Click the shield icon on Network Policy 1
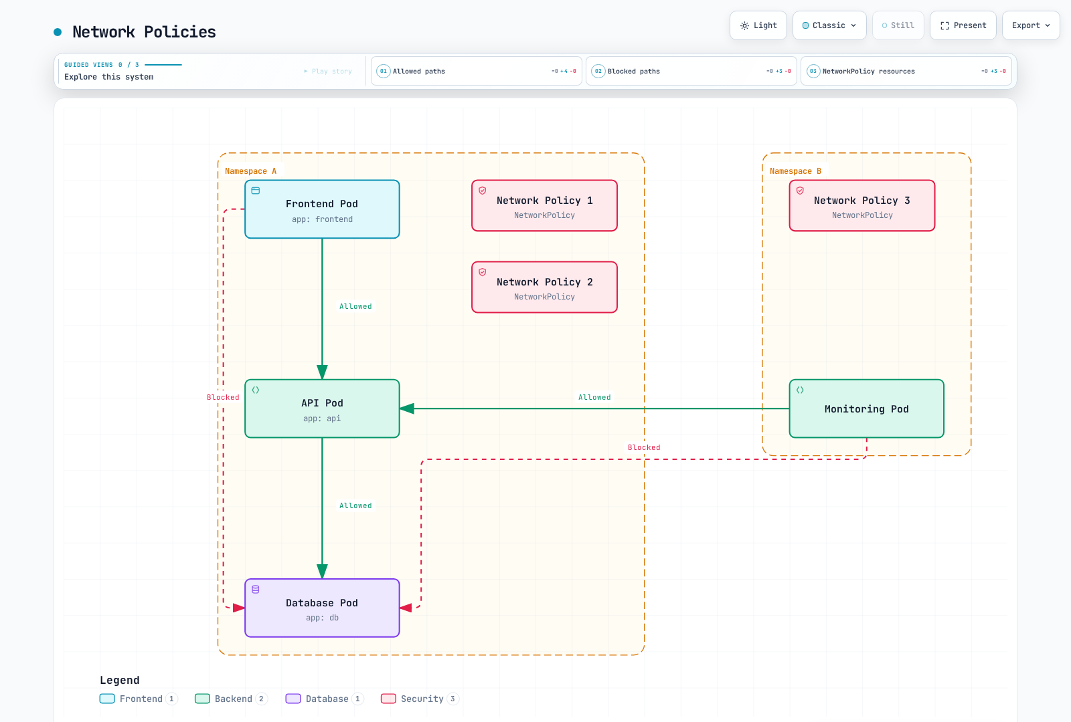This screenshot has width=1071, height=722. [483, 191]
